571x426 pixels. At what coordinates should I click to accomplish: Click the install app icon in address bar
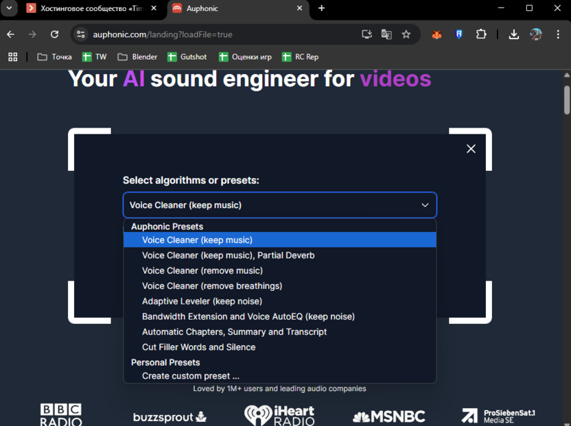(x=366, y=34)
